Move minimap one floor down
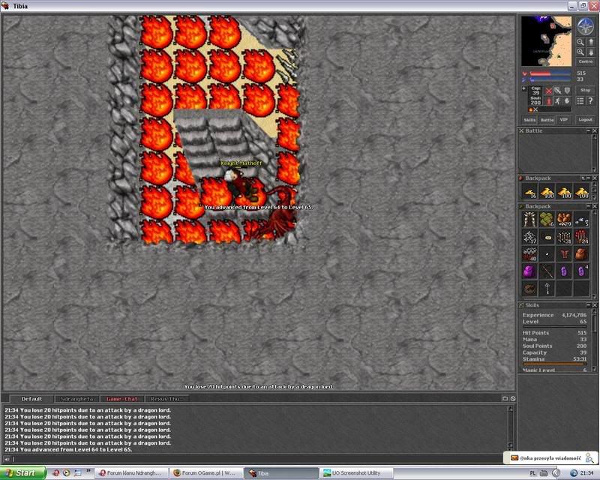 click(591, 52)
